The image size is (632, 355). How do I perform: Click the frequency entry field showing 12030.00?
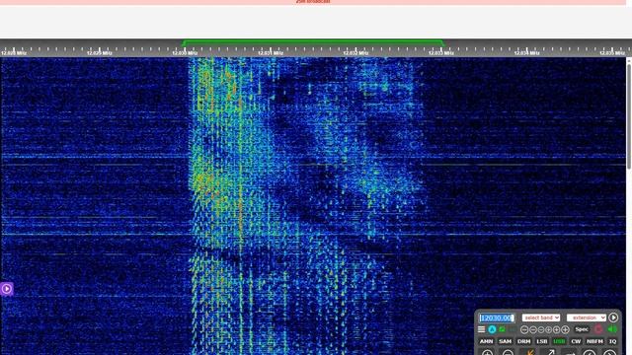point(497,318)
